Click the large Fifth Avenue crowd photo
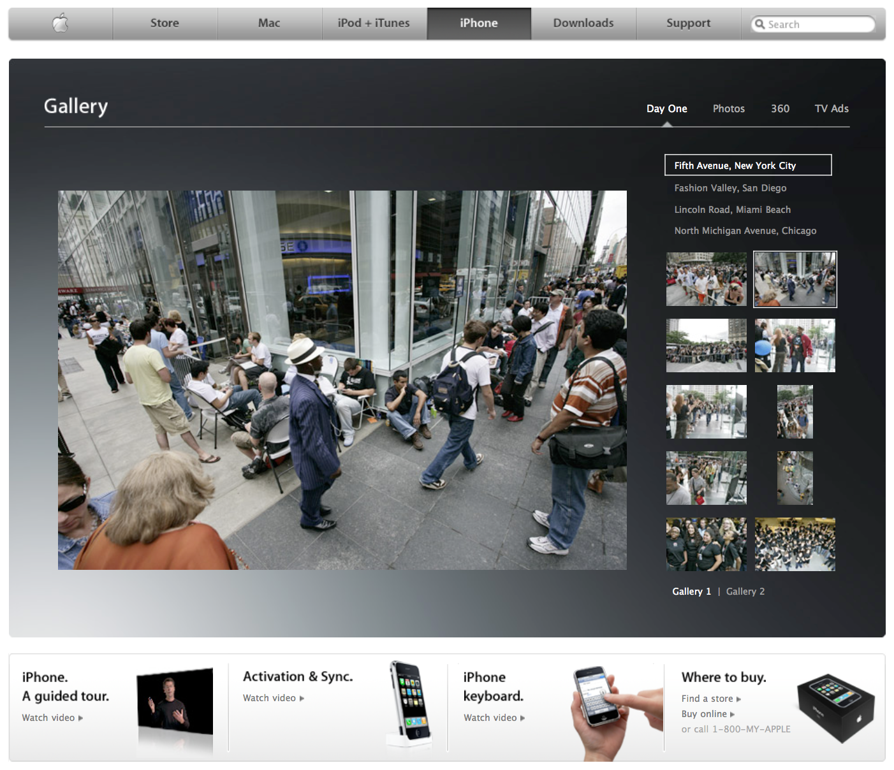894x770 pixels. coord(342,380)
